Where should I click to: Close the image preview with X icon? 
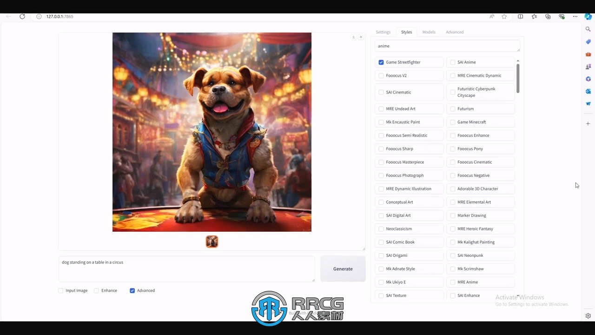pyautogui.click(x=361, y=37)
